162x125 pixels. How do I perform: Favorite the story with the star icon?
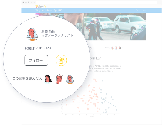tap(136, 11)
